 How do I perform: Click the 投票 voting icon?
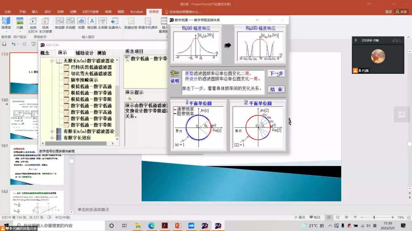pyautogui.click(x=81, y=23)
